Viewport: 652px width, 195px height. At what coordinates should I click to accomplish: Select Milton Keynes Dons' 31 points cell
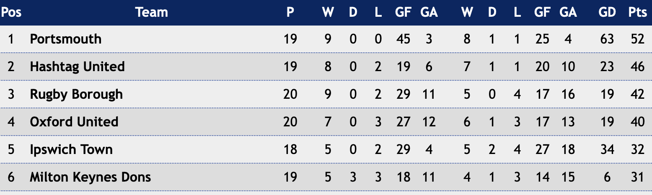pos(637,177)
